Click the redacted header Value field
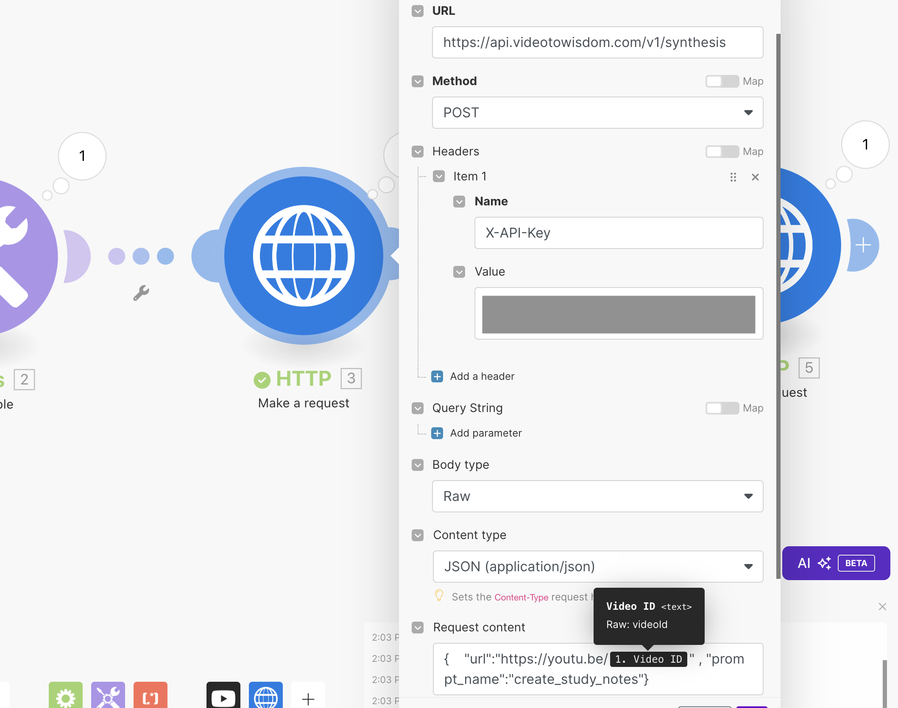 click(x=619, y=314)
